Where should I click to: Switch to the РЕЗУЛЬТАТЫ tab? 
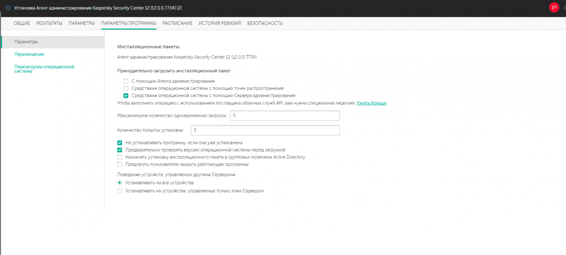click(x=49, y=23)
